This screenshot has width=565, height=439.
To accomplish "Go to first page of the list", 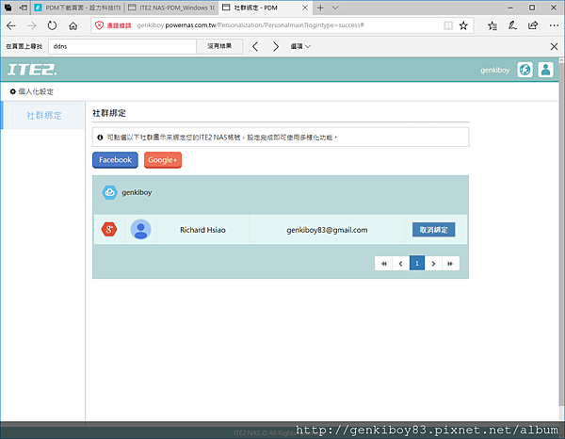I will tap(384, 264).
